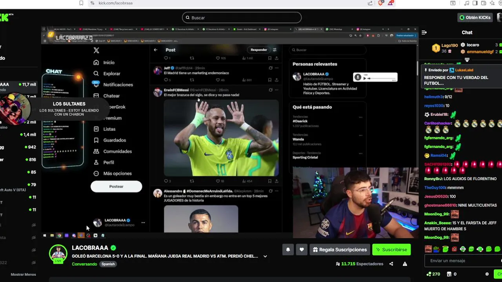Click the heart follow icon
The image size is (502, 282).
coord(302,249)
